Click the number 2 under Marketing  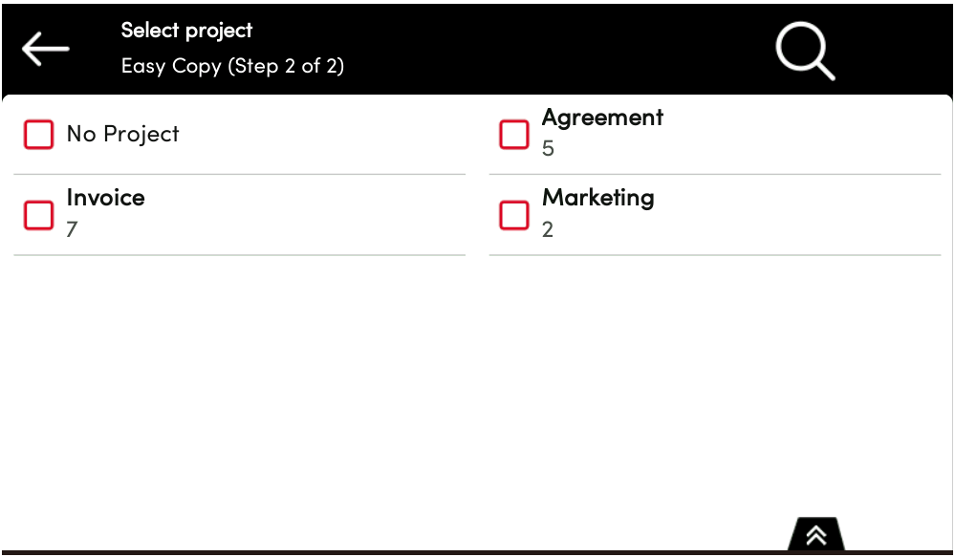(x=548, y=229)
